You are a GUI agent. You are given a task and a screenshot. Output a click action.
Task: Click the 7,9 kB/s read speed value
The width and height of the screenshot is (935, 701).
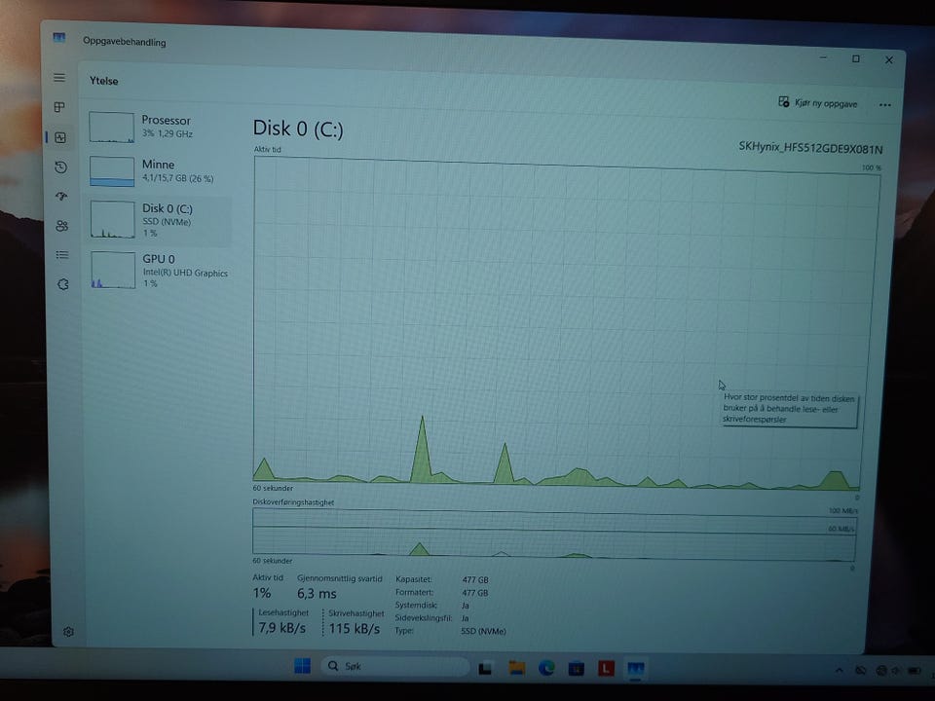click(x=282, y=628)
